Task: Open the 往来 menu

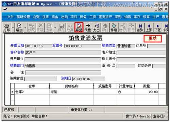Action: (x=46, y=17)
